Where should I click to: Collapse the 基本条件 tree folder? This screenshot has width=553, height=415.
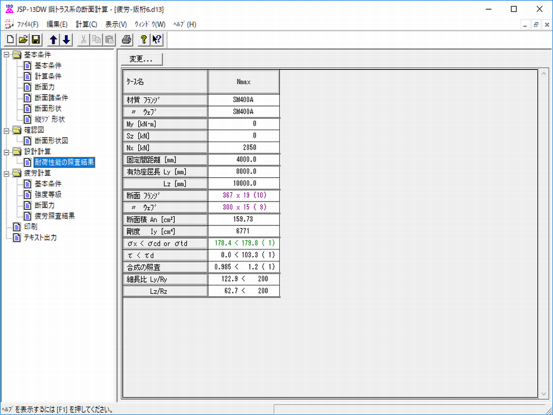(x=6, y=55)
